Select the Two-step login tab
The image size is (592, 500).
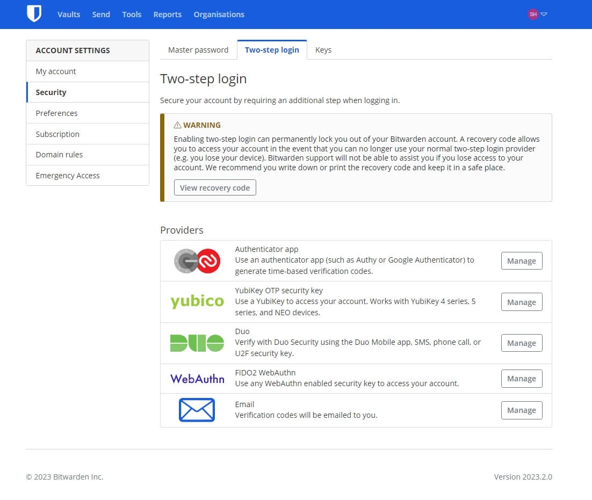tap(272, 50)
